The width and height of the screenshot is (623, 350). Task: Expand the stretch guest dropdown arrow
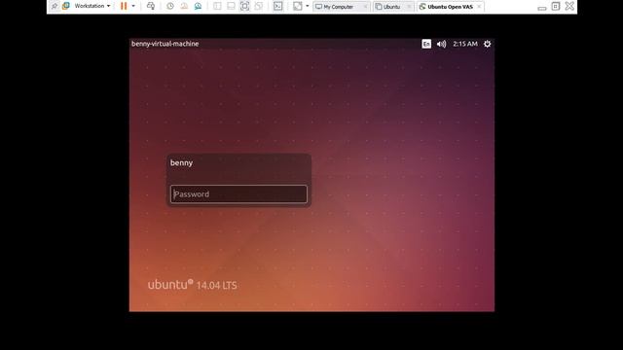[308, 6]
